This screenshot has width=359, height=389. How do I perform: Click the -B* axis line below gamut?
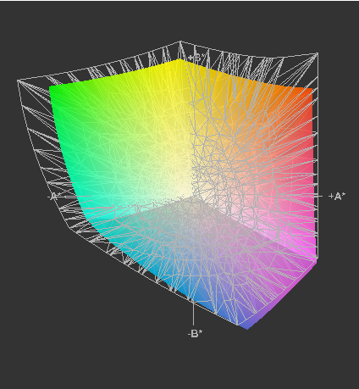193,314
